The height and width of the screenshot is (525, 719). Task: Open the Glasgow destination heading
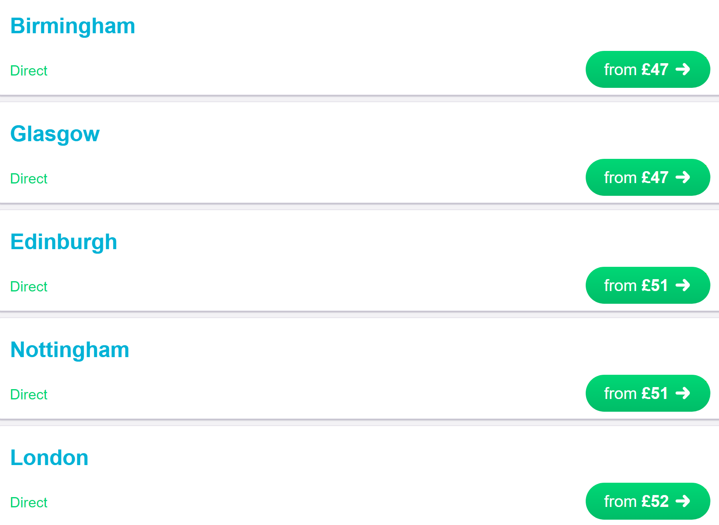click(55, 134)
